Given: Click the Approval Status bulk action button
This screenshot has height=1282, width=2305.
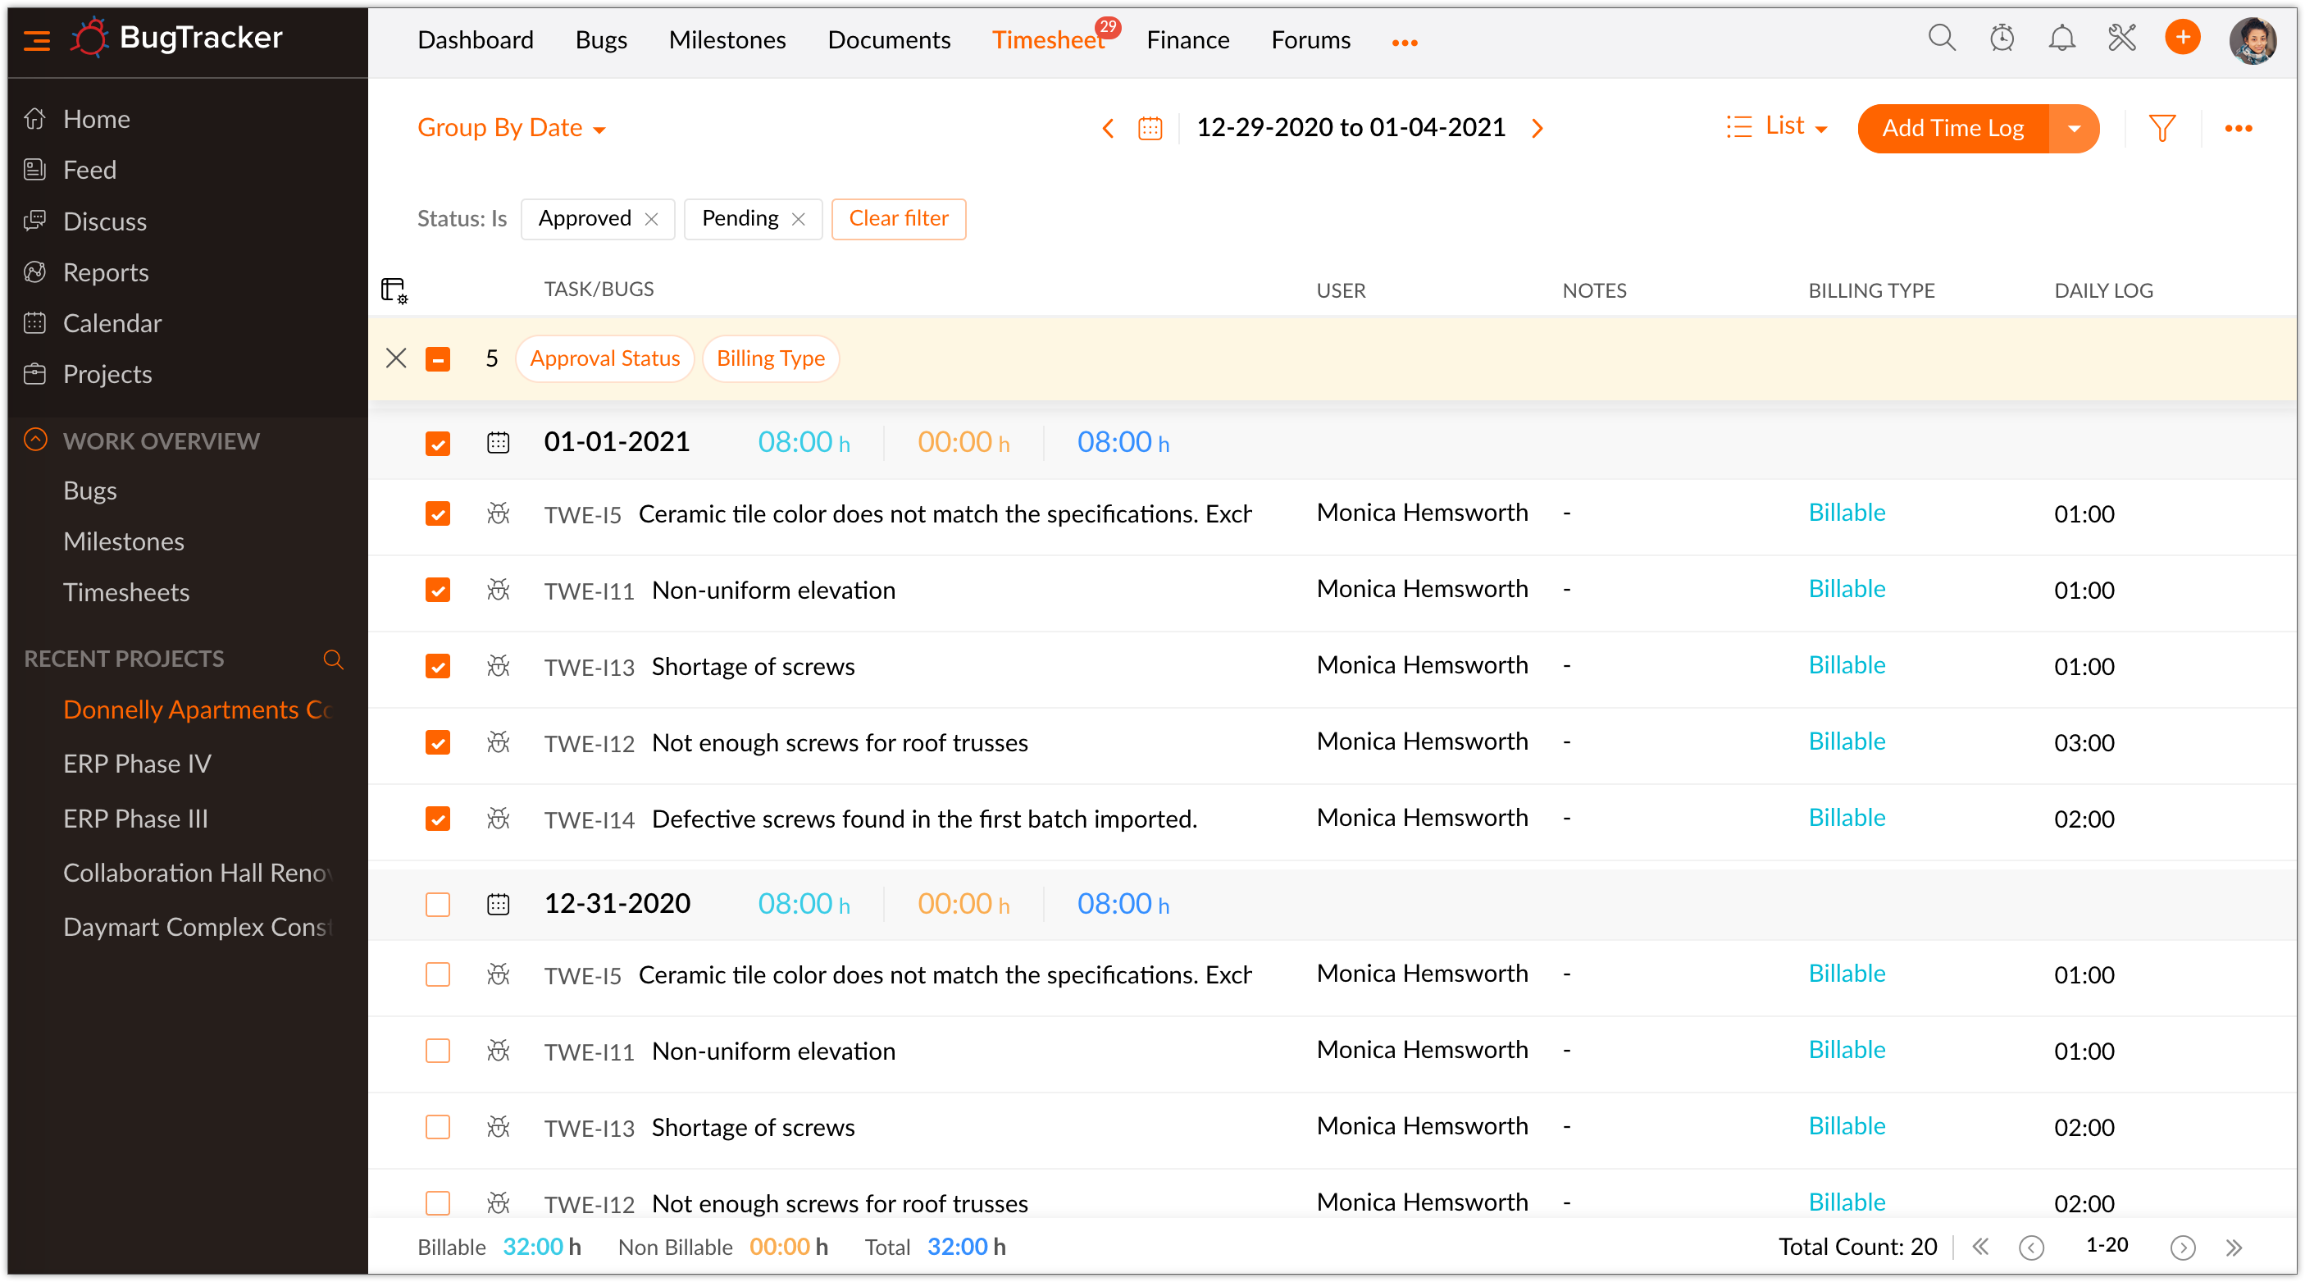Looking at the screenshot, I should (604, 359).
